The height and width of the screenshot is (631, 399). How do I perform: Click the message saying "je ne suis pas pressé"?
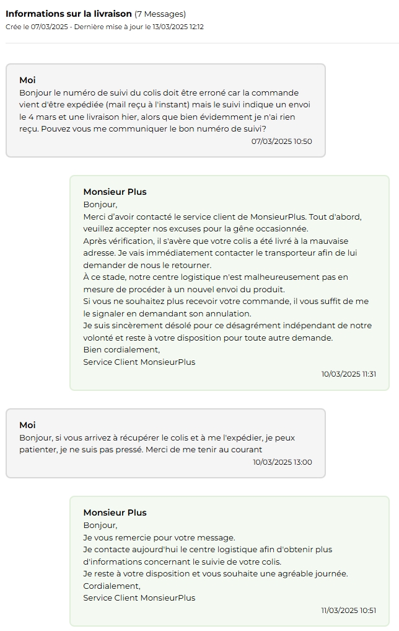click(x=157, y=444)
